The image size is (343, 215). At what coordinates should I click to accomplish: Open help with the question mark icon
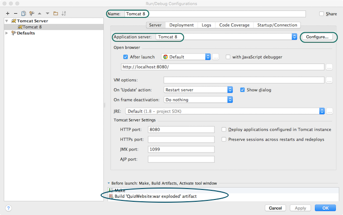pos(8,208)
